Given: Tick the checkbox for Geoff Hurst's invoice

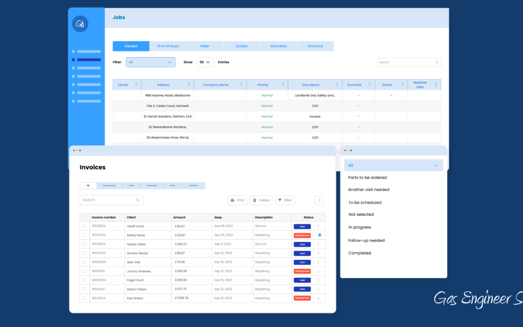Looking at the screenshot, I should click(x=85, y=226).
